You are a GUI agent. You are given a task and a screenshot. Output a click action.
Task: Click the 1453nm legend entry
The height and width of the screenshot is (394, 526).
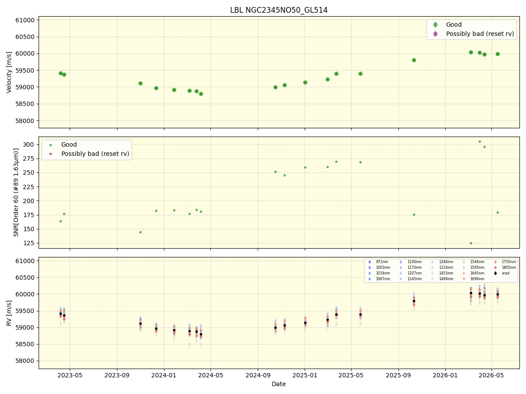[446, 273]
